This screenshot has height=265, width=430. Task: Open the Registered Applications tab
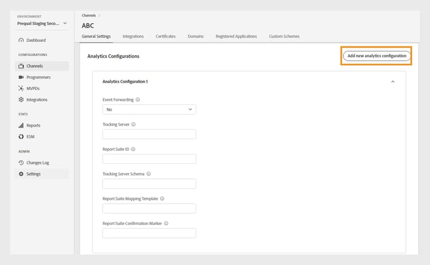pos(236,37)
